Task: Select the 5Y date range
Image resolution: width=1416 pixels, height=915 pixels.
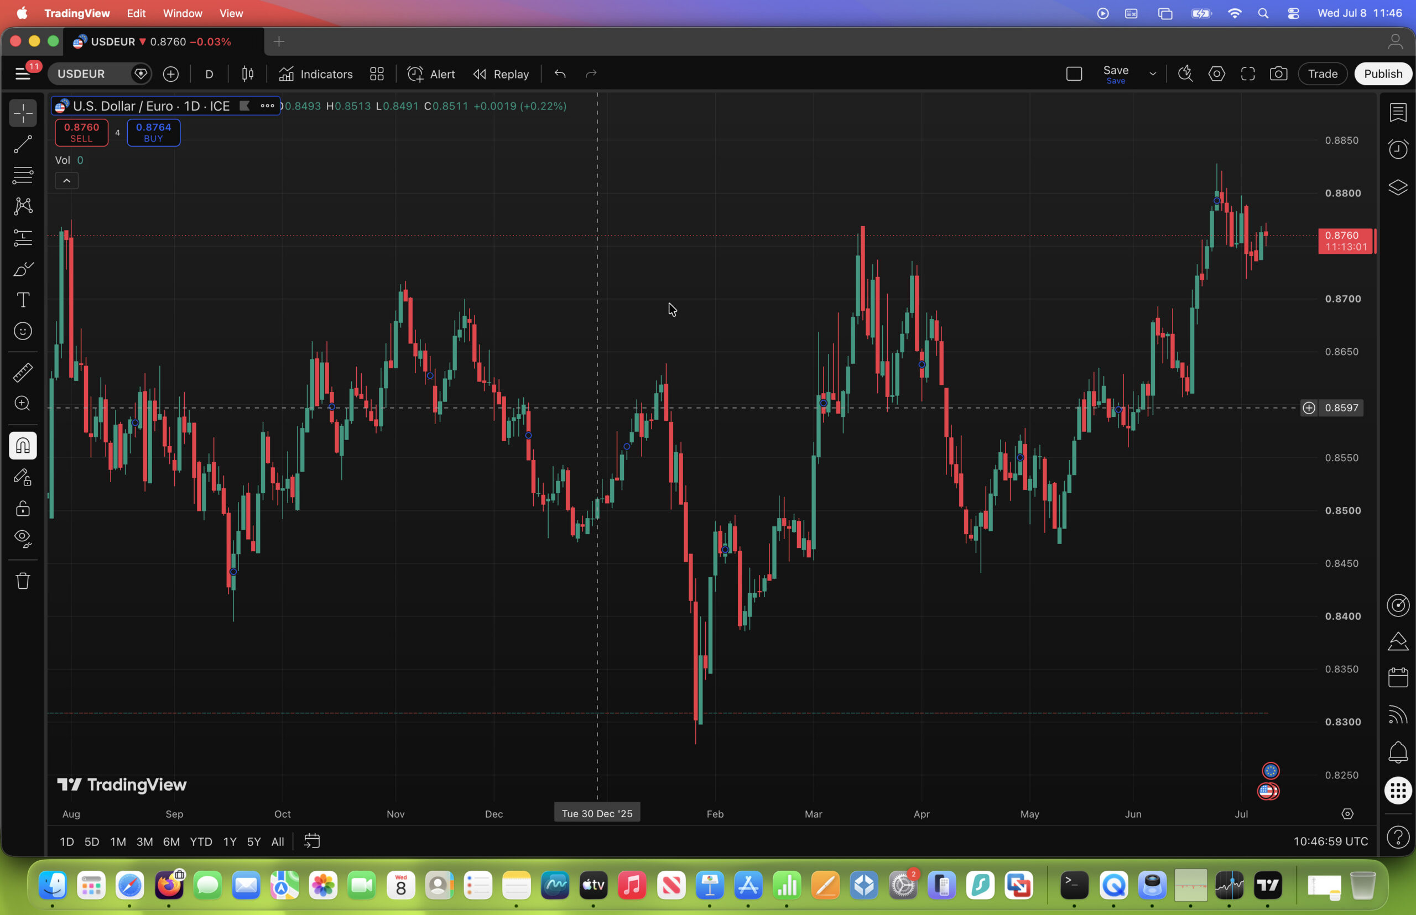Action: pos(254,841)
